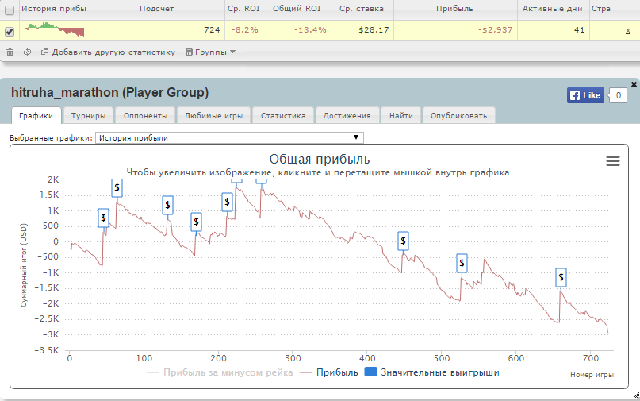Toggle Прибыль за минусом рейка series
This screenshot has height=401, width=640.
pyautogui.click(x=220, y=372)
